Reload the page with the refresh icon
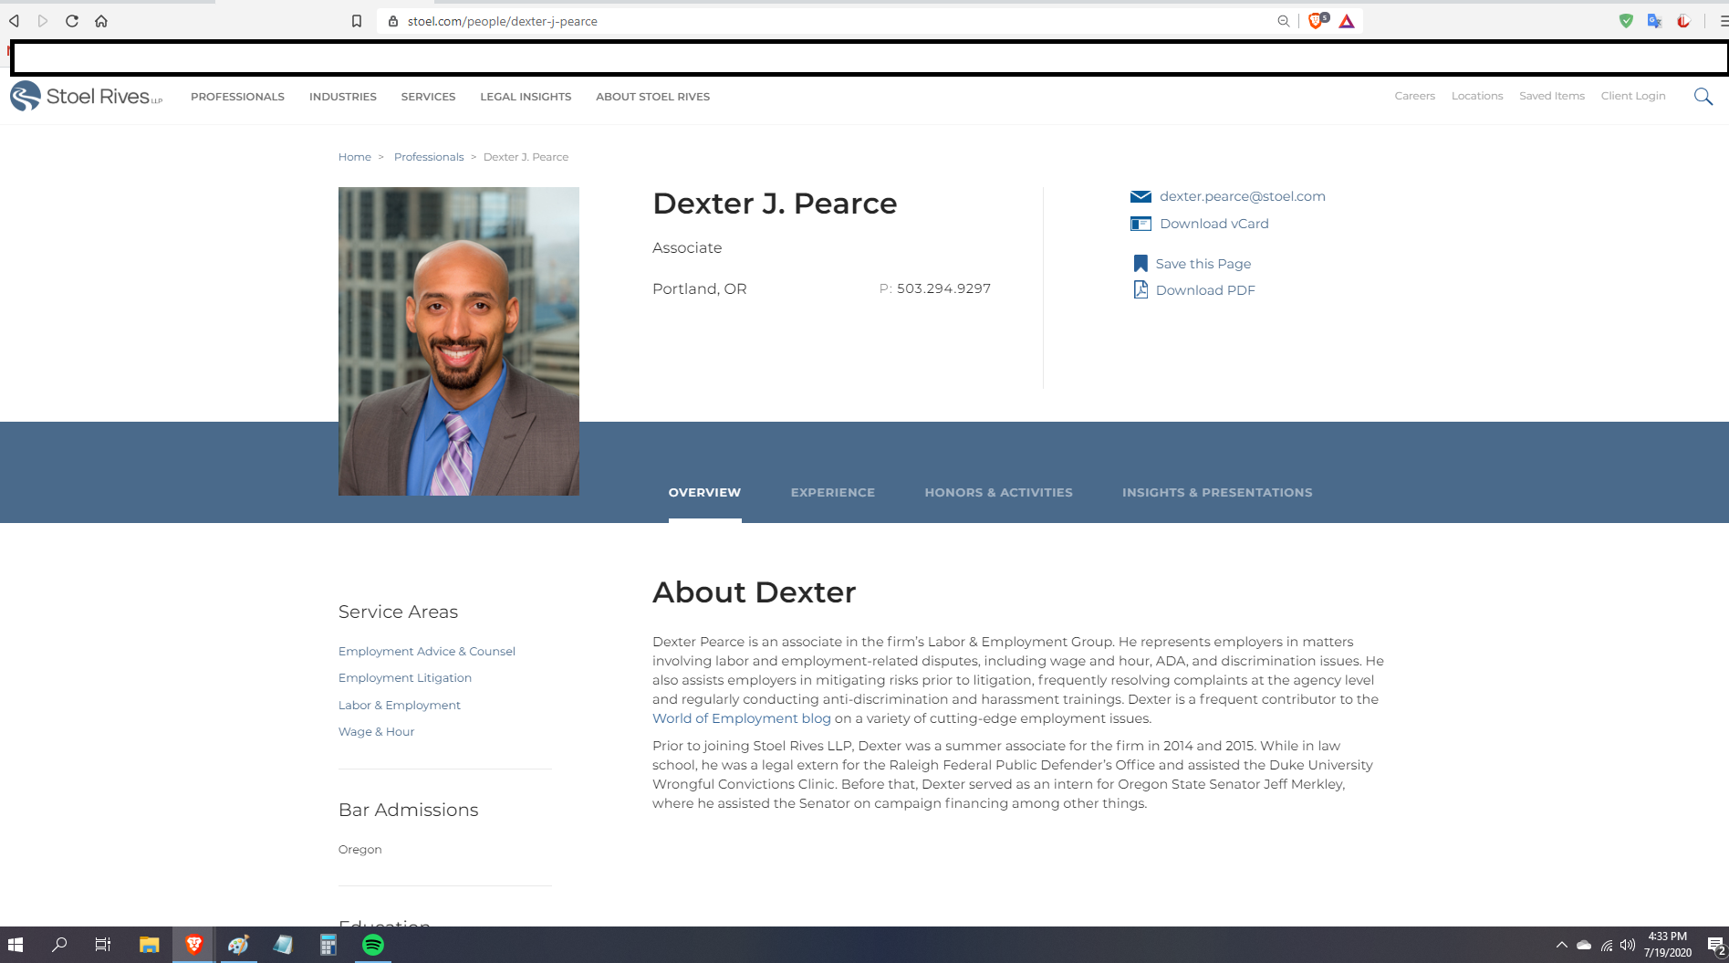Image resolution: width=1729 pixels, height=963 pixels. pyautogui.click(x=72, y=21)
